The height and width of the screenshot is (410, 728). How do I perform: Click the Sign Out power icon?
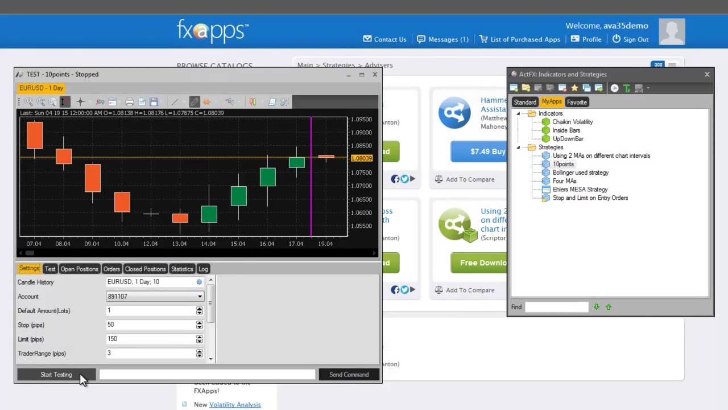(x=617, y=39)
